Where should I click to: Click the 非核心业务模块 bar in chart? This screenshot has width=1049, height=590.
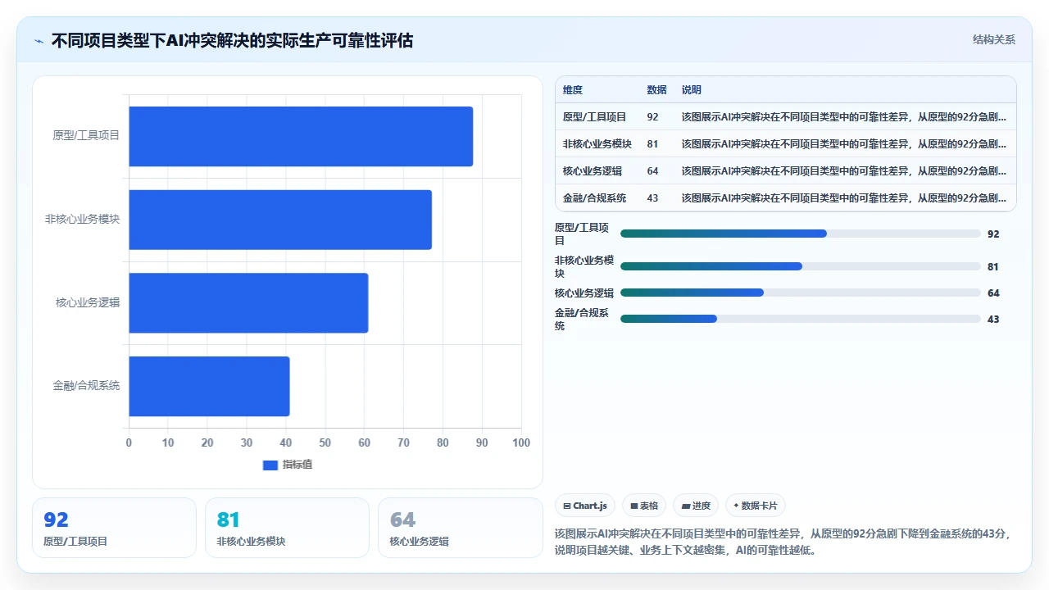click(280, 220)
